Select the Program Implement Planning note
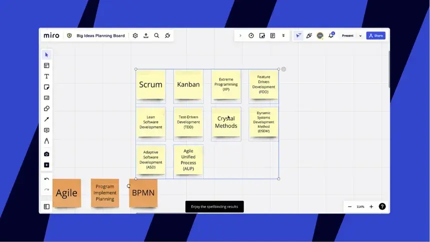Image resolution: width=430 pixels, height=242 pixels. [105, 193]
